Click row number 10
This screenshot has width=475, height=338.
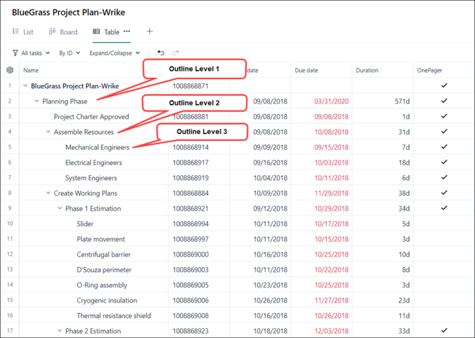click(9, 223)
